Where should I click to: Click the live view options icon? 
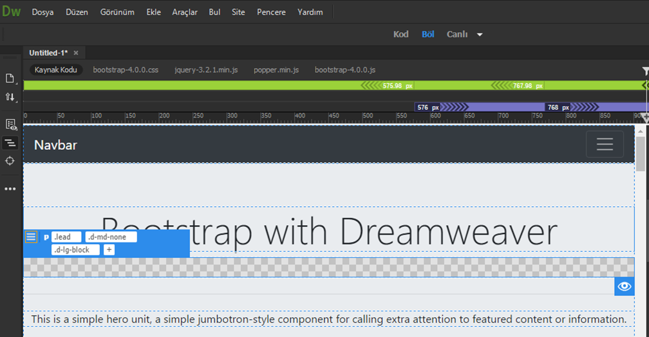pyautogui.click(x=10, y=125)
